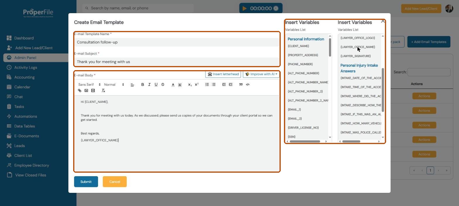
Task: Insert a numbered list
Action: [207, 84]
